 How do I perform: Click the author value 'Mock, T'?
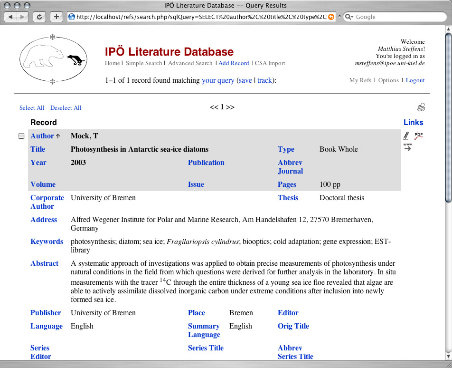coord(84,136)
